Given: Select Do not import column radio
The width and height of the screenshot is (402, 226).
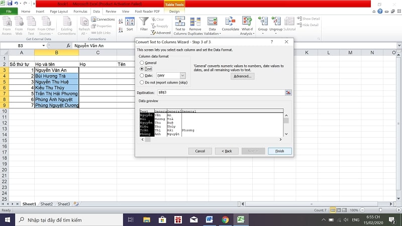Looking at the screenshot, I should pos(142,82).
